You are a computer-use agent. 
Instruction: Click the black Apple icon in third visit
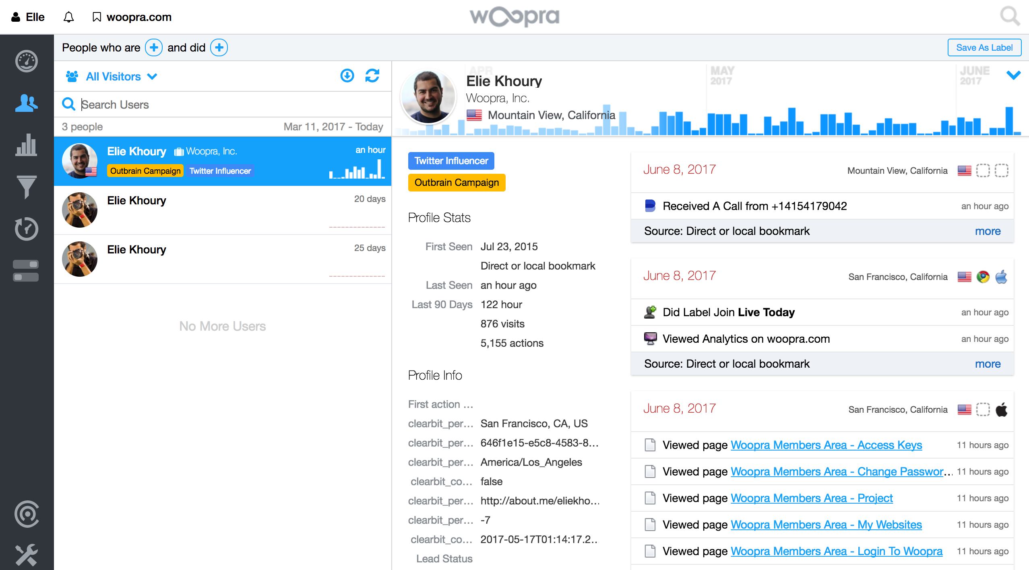click(1001, 409)
